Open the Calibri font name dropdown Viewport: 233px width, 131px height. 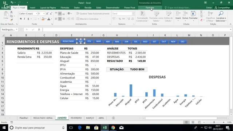pyautogui.click(x=36, y=13)
